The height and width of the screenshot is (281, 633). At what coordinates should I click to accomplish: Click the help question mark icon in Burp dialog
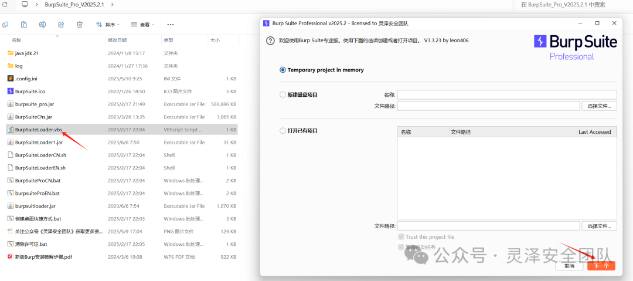[x=270, y=41]
